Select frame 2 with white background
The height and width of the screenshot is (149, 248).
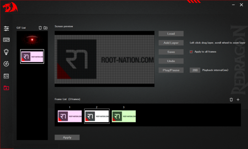97,116
